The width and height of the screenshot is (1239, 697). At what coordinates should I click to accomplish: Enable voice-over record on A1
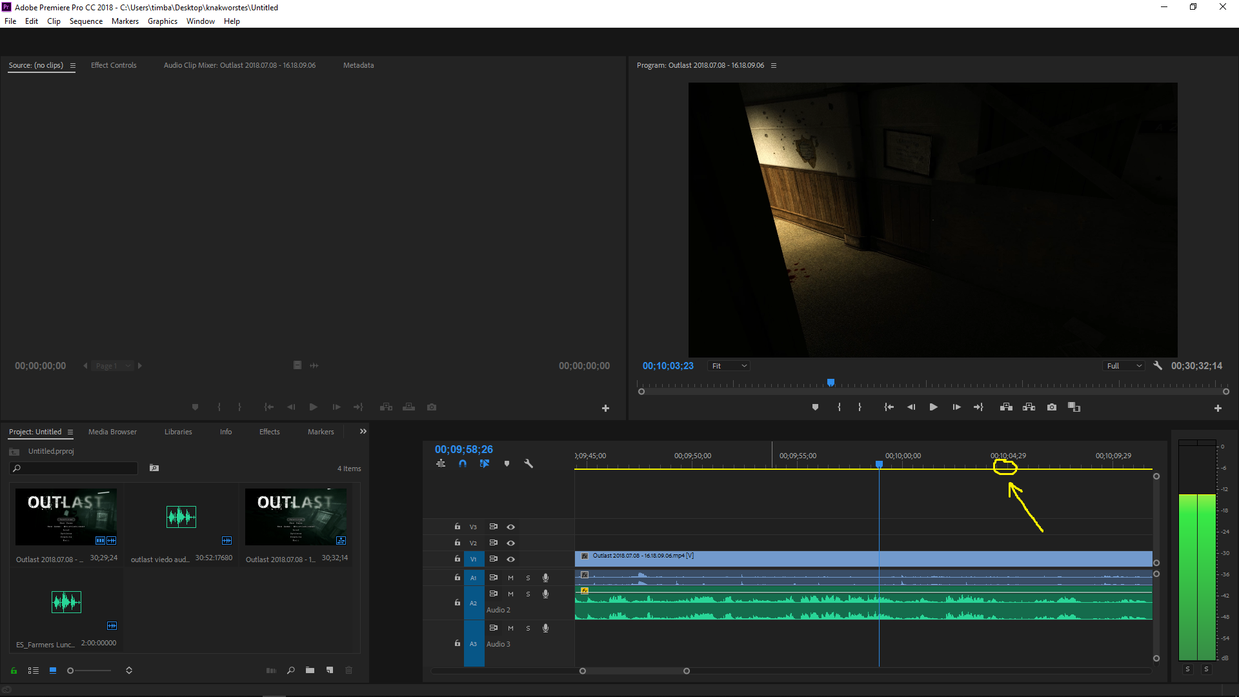pyautogui.click(x=545, y=578)
